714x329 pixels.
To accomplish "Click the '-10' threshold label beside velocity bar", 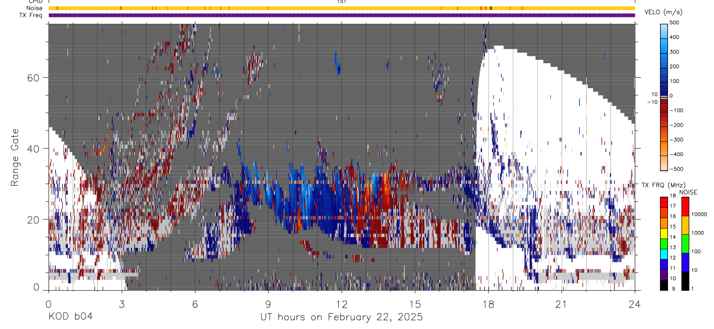I will pyautogui.click(x=652, y=102).
